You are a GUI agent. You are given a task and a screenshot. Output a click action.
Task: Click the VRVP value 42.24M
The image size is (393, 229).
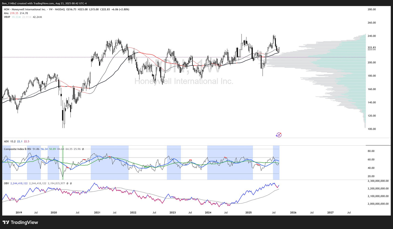(37, 17)
